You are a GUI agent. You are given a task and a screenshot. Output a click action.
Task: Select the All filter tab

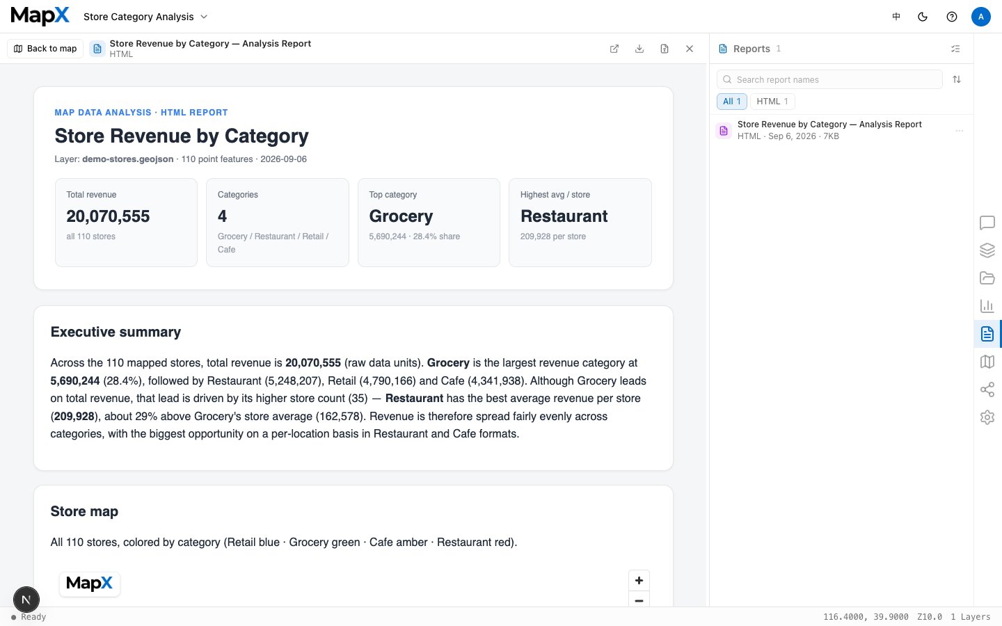pos(731,102)
